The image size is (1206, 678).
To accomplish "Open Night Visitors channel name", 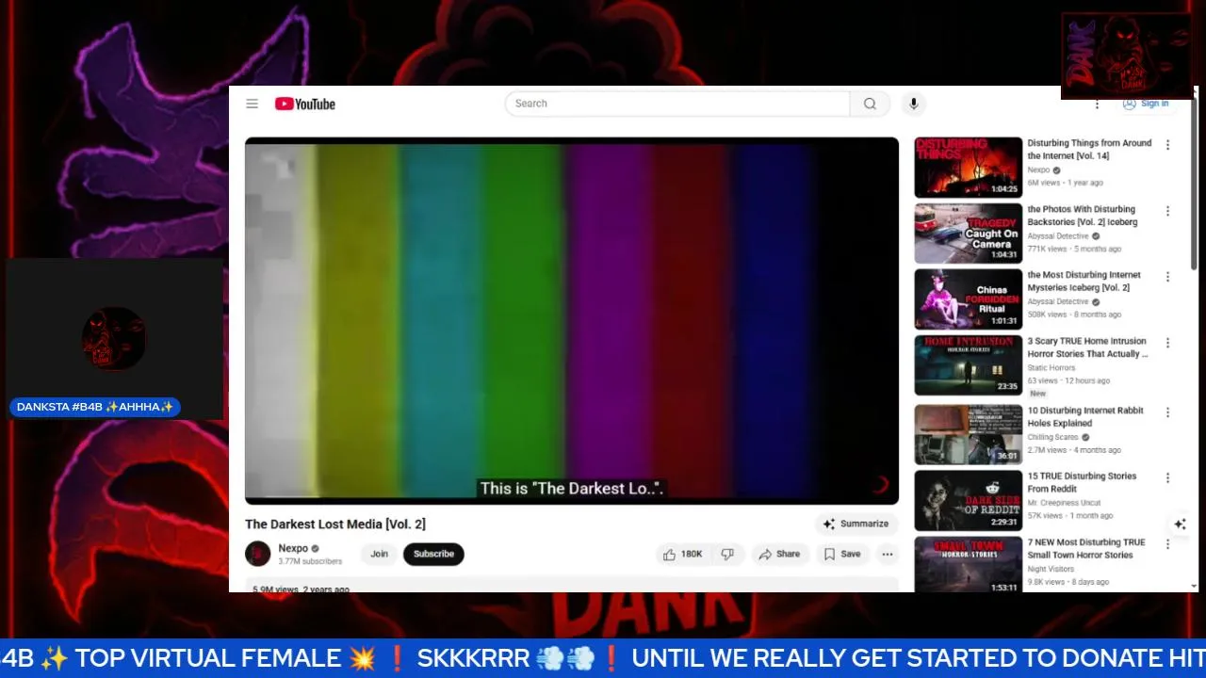I will 1051,569.
